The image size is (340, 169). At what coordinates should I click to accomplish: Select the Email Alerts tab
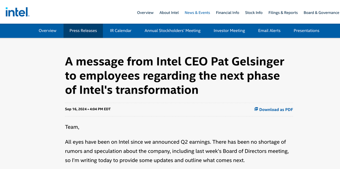pyautogui.click(x=269, y=31)
